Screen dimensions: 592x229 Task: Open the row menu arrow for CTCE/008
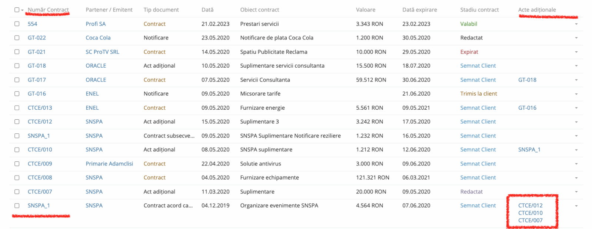[x=576, y=178]
